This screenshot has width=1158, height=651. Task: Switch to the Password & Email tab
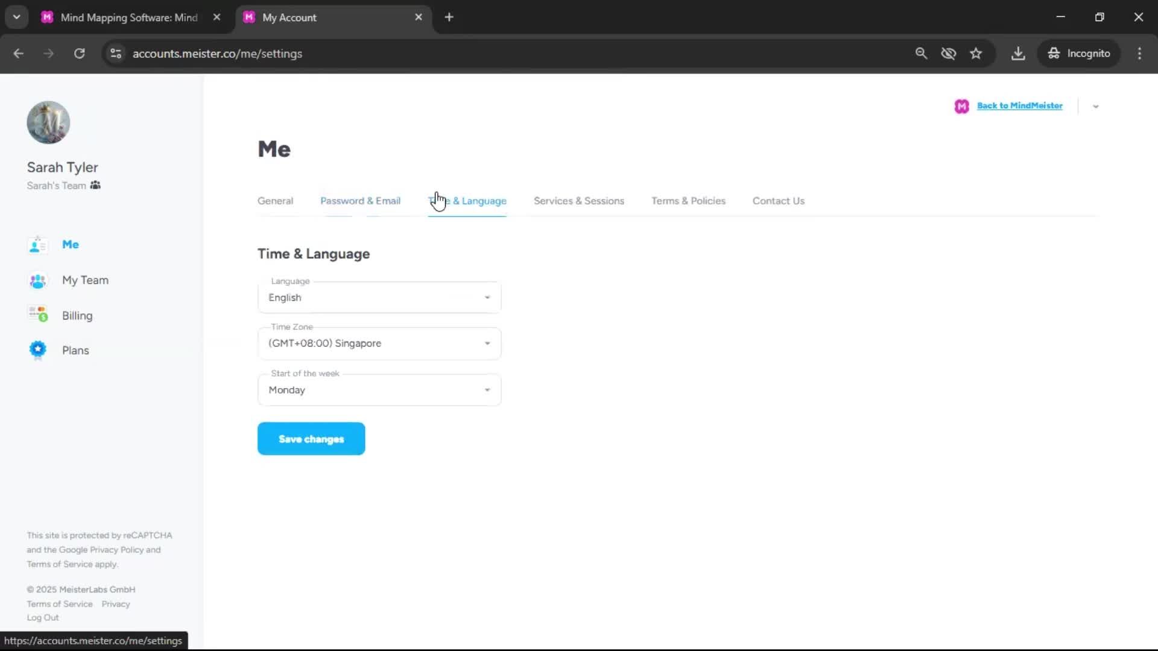pos(360,201)
